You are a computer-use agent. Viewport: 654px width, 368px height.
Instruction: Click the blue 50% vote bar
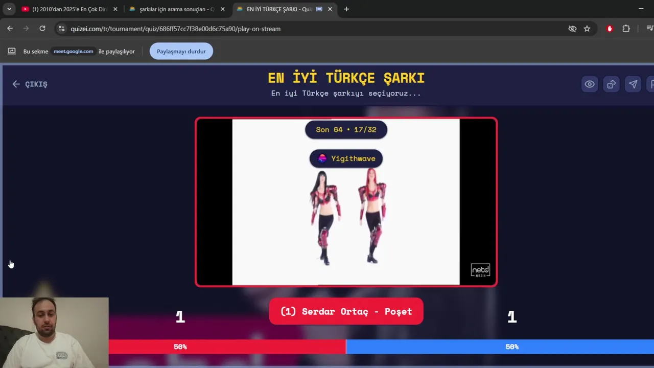[500, 347]
